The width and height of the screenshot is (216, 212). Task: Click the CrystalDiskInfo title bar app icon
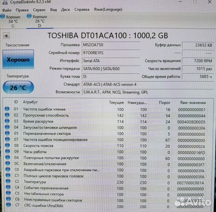point(5,2)
